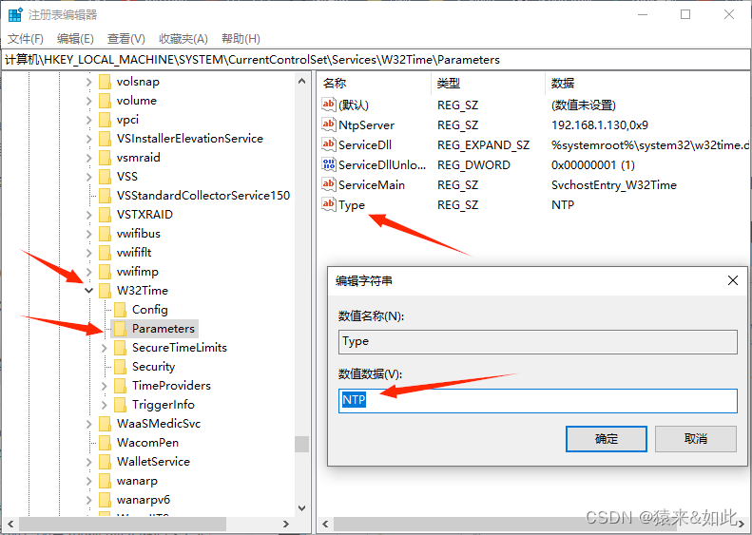Screen dimensions: 752x535
Task: Confirm the dialog with 确定
Action: pyautogui.click(x=607, y=439)
